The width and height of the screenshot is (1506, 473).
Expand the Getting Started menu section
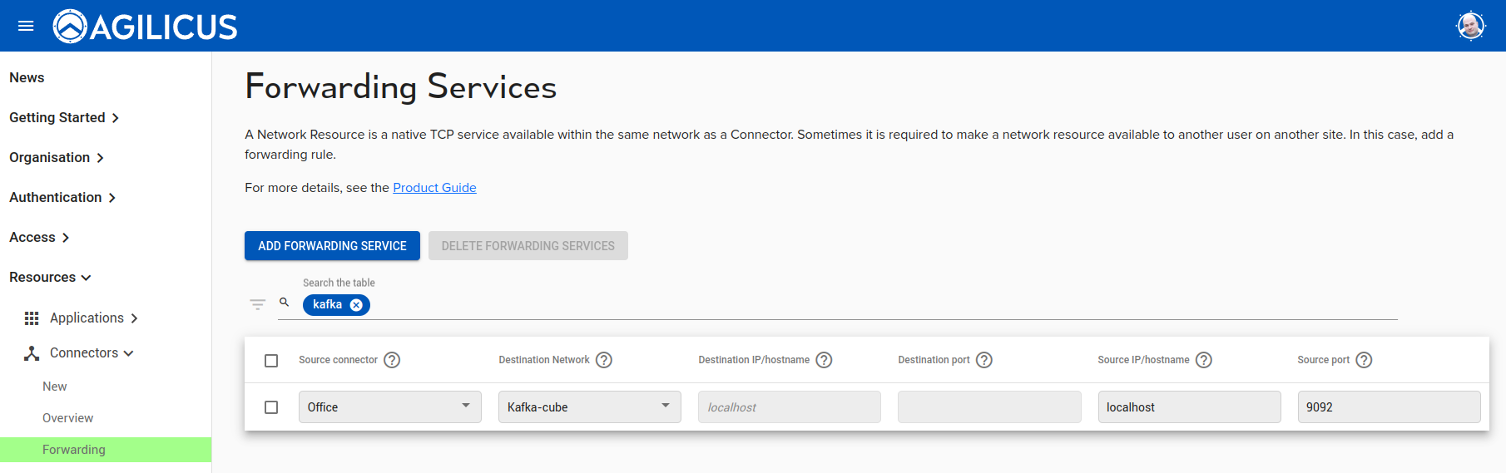pyautogui.click(x=64, y=118)
